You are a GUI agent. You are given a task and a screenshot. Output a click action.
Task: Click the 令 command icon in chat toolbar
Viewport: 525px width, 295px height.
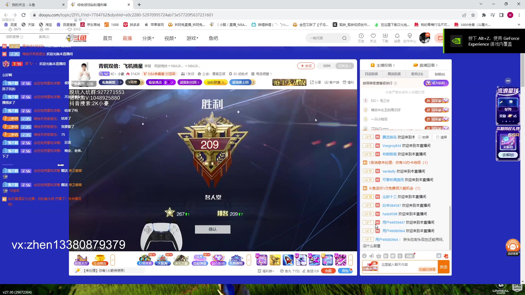[400, 256]
